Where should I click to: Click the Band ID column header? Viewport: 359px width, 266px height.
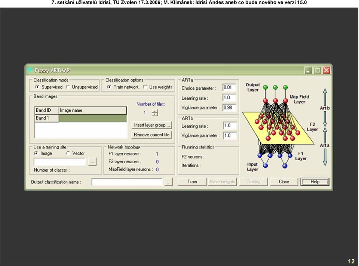(x=47, y=111)
